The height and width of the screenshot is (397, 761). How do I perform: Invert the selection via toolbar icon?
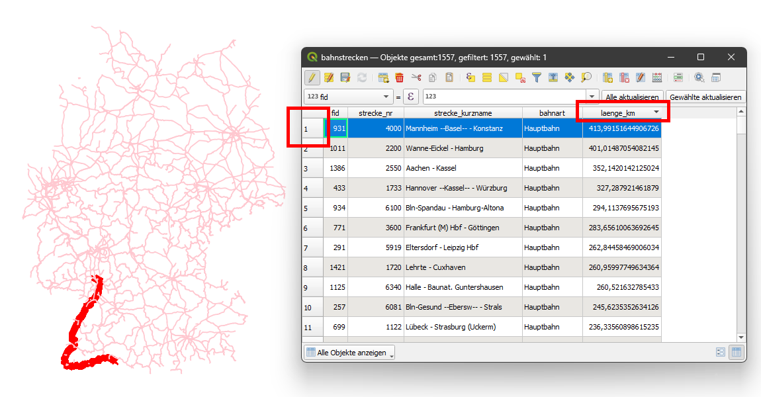pyautogui.click(x=504, y=77)
